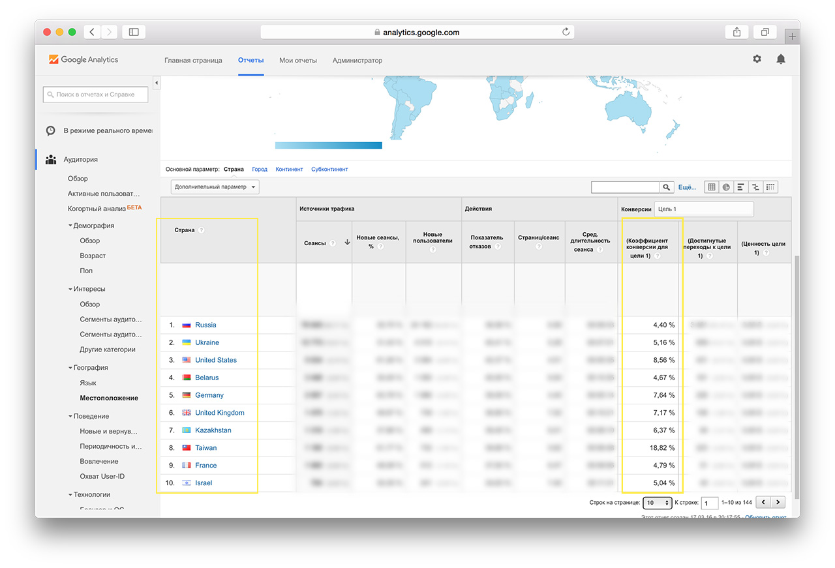Switch to Администратор tab
Screen dimensions: 835x568
pos(357,61)
